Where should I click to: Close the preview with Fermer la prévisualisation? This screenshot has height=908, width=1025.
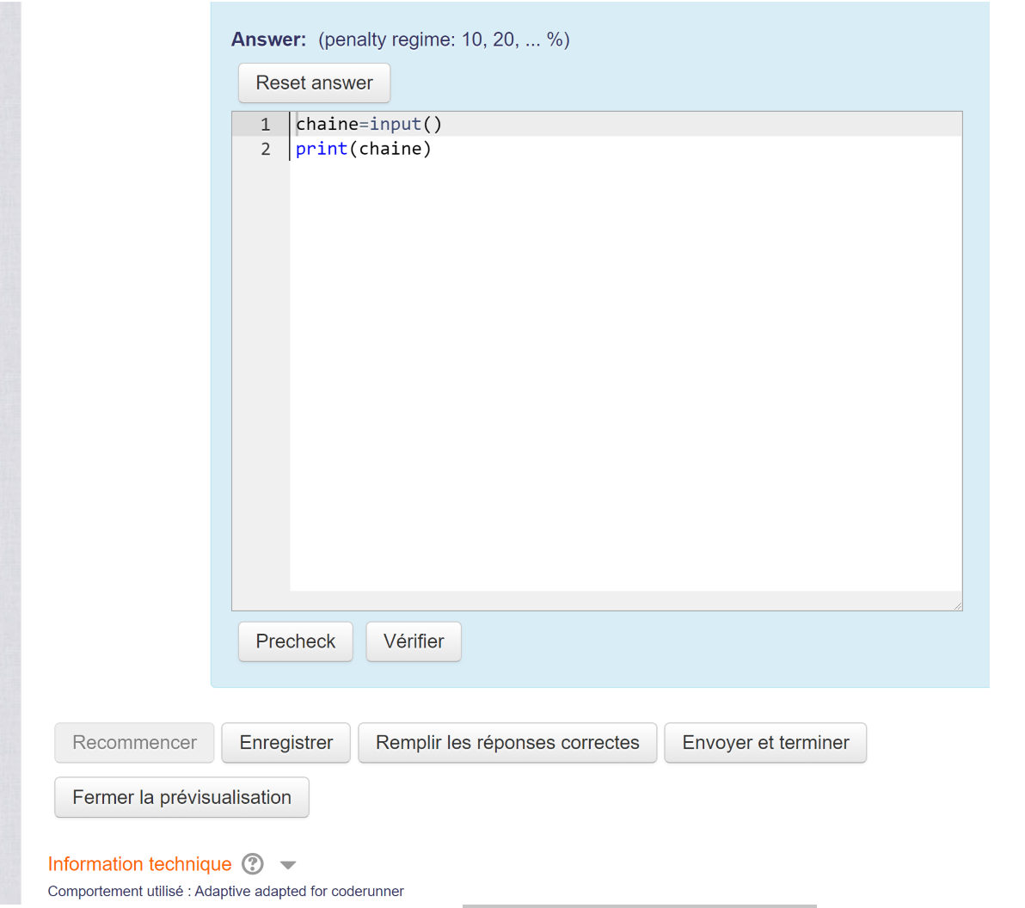(x=181, y=797)
